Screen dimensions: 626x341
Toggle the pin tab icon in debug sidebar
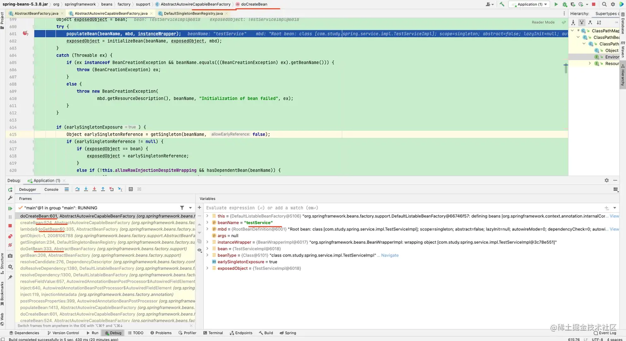coord(10,277)
